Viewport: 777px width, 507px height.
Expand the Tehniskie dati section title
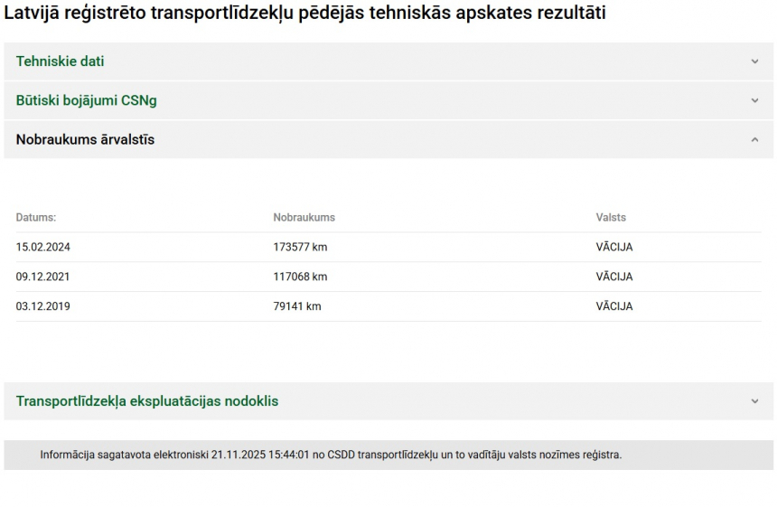point(60,61)
